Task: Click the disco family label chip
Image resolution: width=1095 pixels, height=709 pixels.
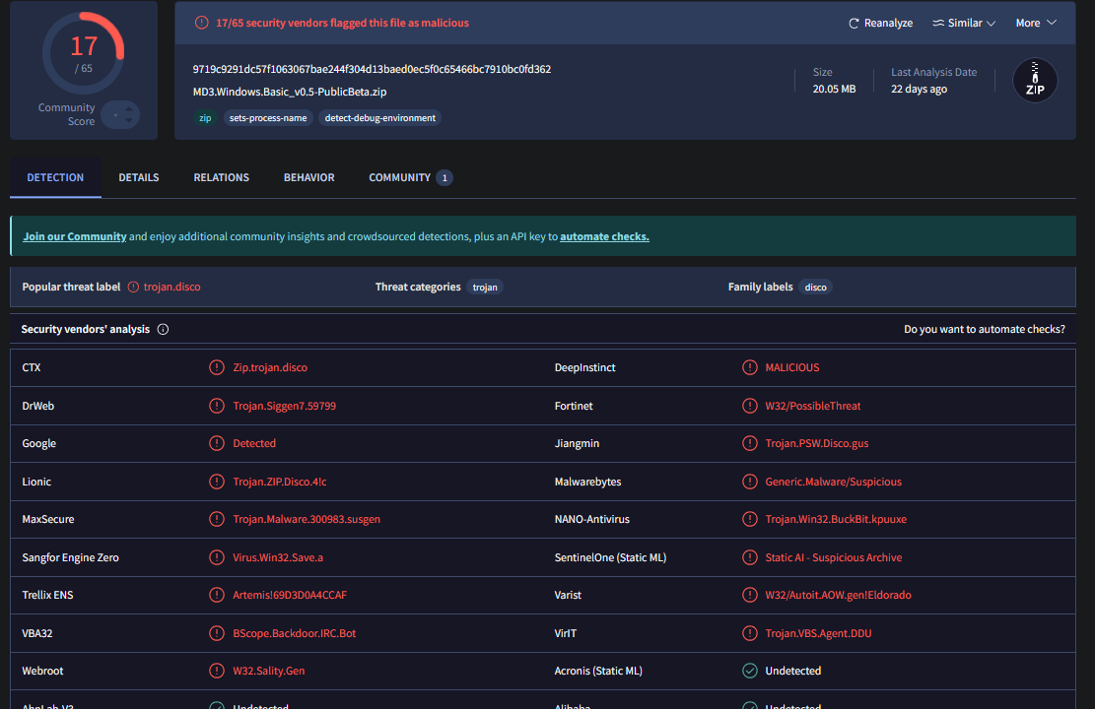Action: [x=815, y=287]
